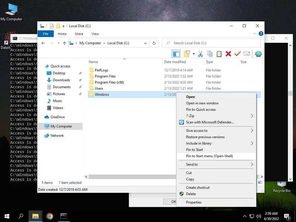Go up one folder level arrow
Image resolution: width=296 pixels, height=222 pixels.
point(64,43)
